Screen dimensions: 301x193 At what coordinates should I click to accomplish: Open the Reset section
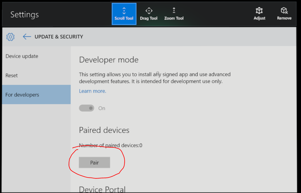point(12,75)
